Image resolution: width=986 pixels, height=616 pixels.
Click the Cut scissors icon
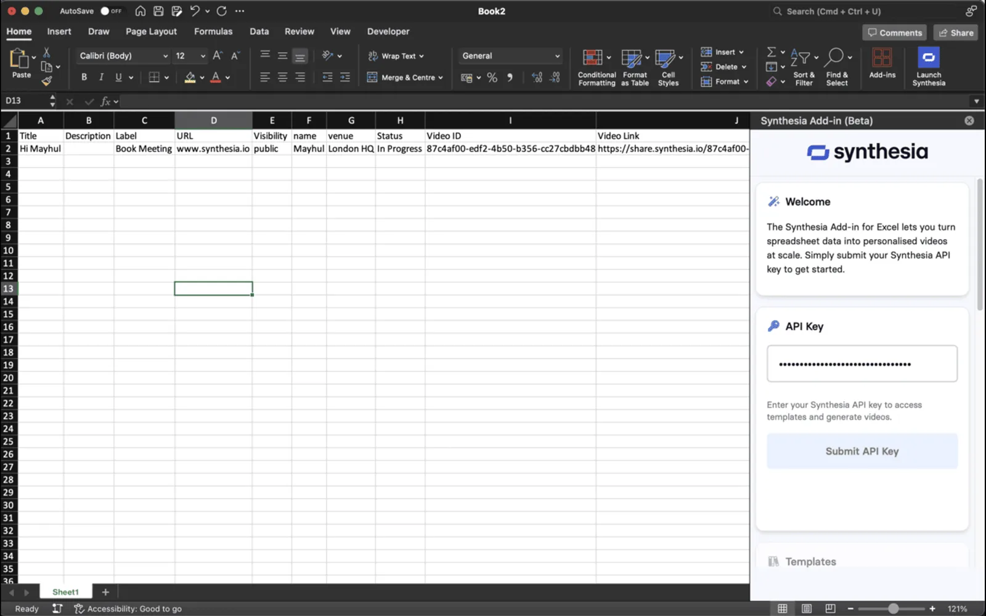pos(46,53)
